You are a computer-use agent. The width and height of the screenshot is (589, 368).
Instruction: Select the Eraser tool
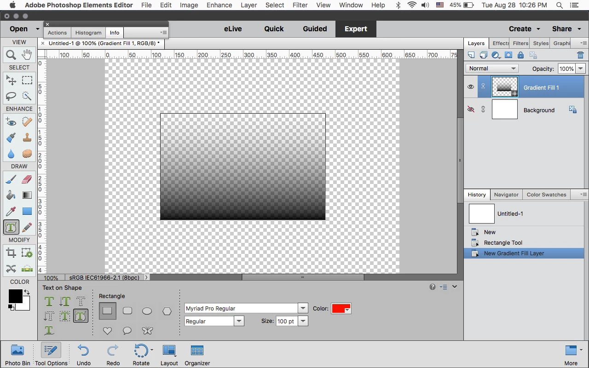point(27,179)
